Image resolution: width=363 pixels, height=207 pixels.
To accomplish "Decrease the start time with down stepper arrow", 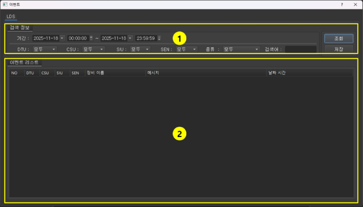I will point(91,40).
